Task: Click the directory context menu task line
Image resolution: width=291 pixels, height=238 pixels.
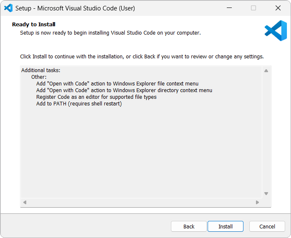Action: [124, 90]
